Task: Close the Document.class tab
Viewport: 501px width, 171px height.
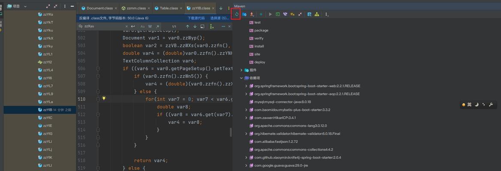Action: (x=116, y=8)
